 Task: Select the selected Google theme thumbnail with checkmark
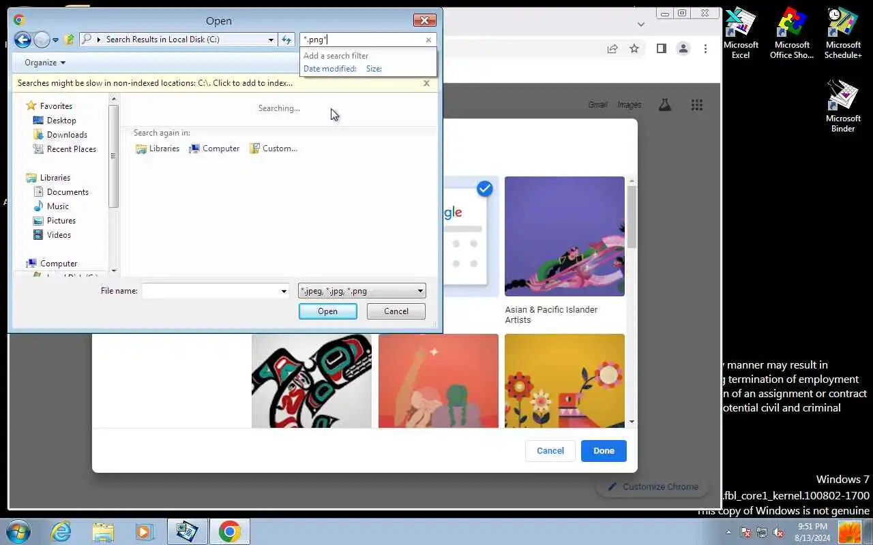click(471, 236)
